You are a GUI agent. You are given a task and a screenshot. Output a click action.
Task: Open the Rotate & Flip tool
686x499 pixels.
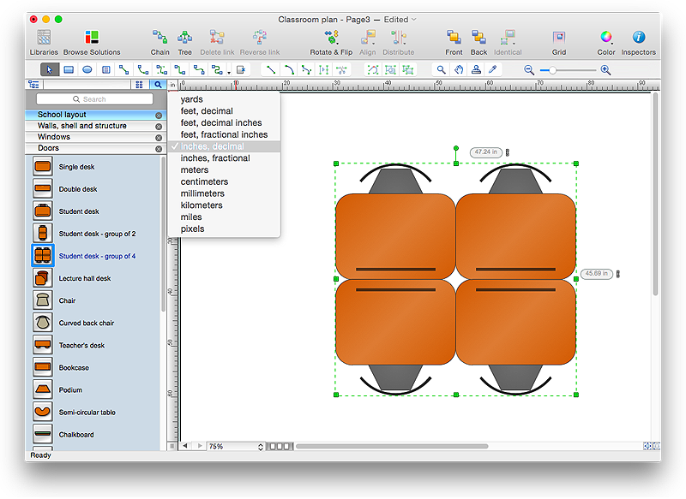point(330,39)
